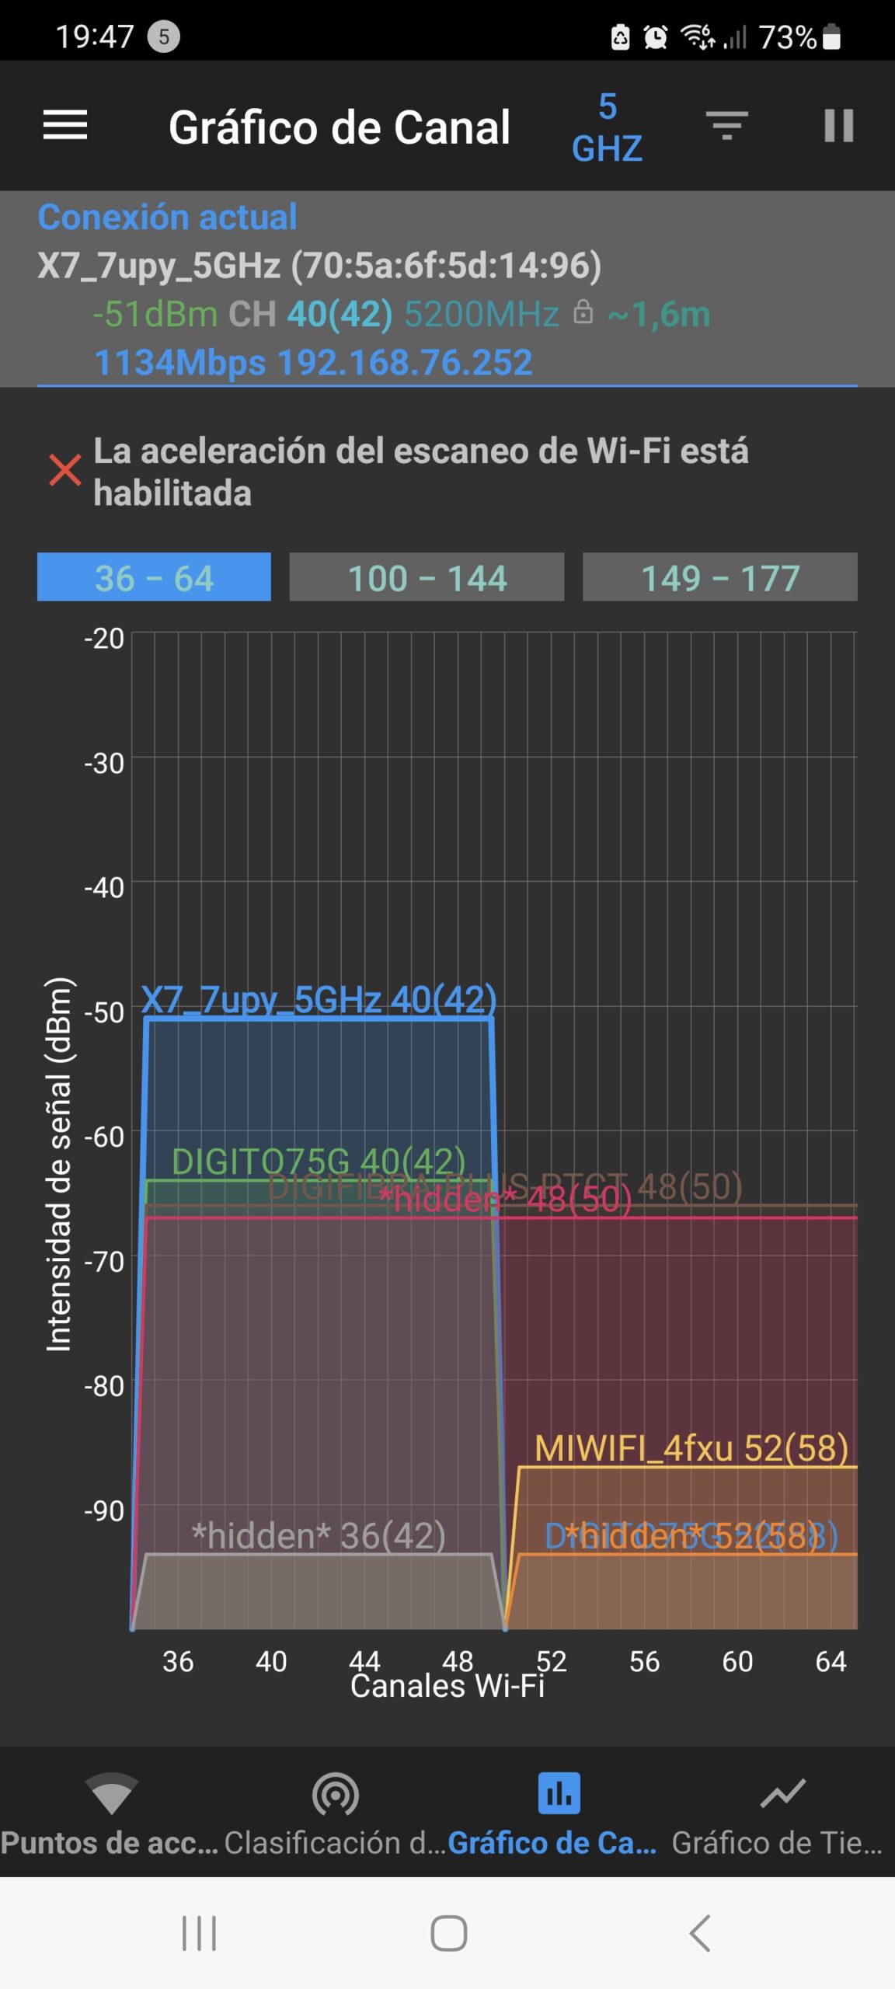Viewport: 895px width, 1989px height.
Task: Select the 36 – 64 channel range
Action: pos(154,577)
